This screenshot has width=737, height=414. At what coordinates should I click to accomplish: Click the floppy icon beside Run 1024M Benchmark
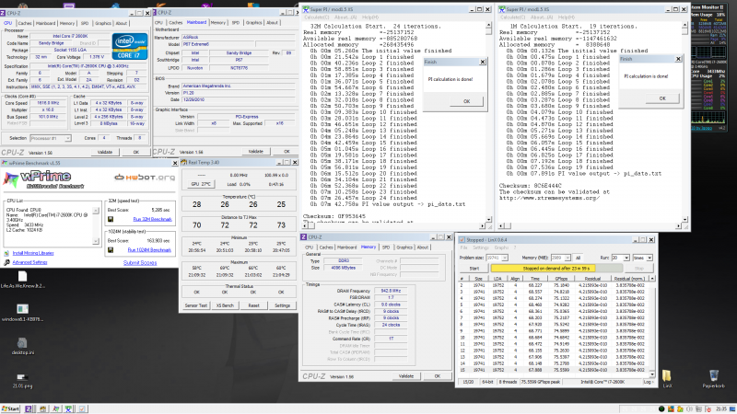(x=111, y=249)
